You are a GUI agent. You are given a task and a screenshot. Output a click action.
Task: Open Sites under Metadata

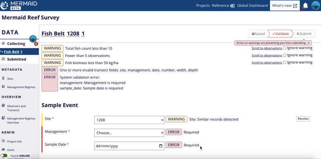pyautogui.click(x=10, y=79)
